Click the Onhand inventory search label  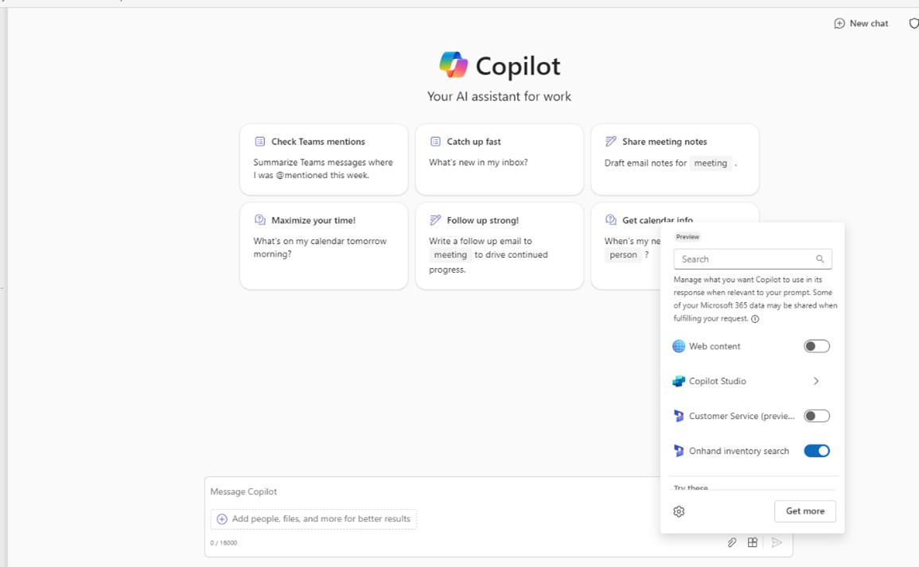739,451
